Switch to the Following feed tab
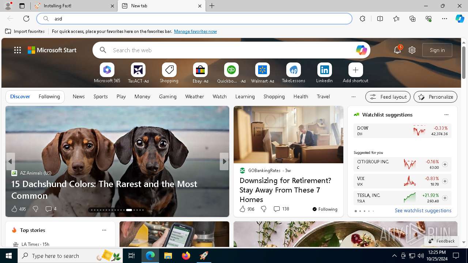The image size is (468, 263). (x=49, y=96)
